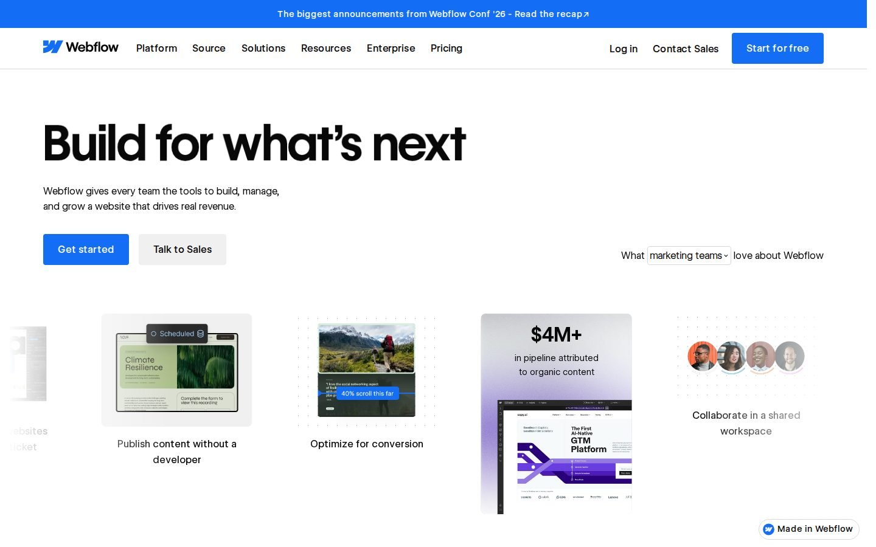Open the Platform menu
This screenshot has height=547, width=876.
coord(156,48)
